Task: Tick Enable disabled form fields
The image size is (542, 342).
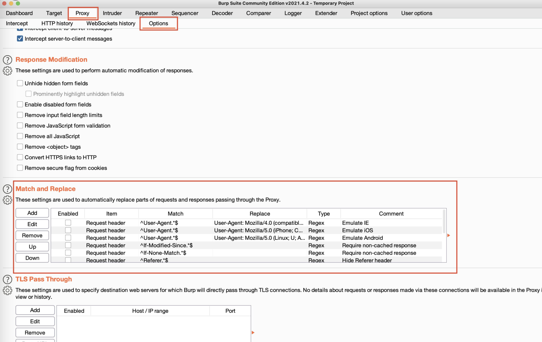Action: [x=20, y=104]
